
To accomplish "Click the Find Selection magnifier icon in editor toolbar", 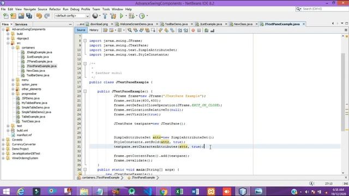I will (129, 30).
